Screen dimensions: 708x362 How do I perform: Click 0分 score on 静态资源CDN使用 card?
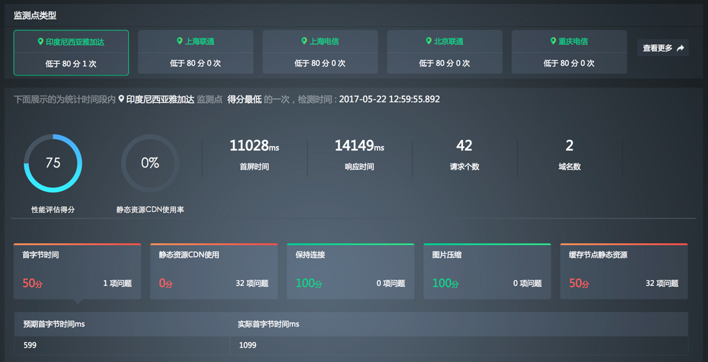point(166,283)
